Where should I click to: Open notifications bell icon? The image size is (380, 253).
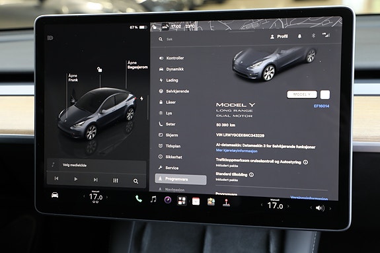(x=299, y=36)
